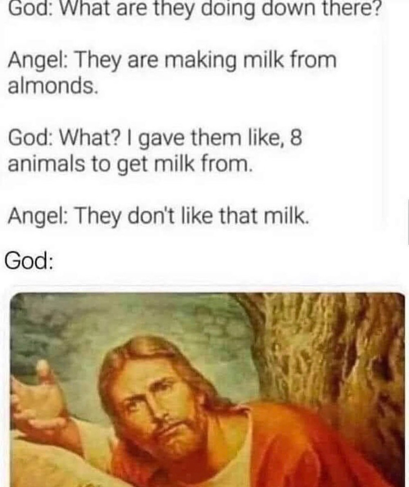Screen dimensions: 409x487
Task: Click the second "Angel:" speaker label
Action: (37, 216)
